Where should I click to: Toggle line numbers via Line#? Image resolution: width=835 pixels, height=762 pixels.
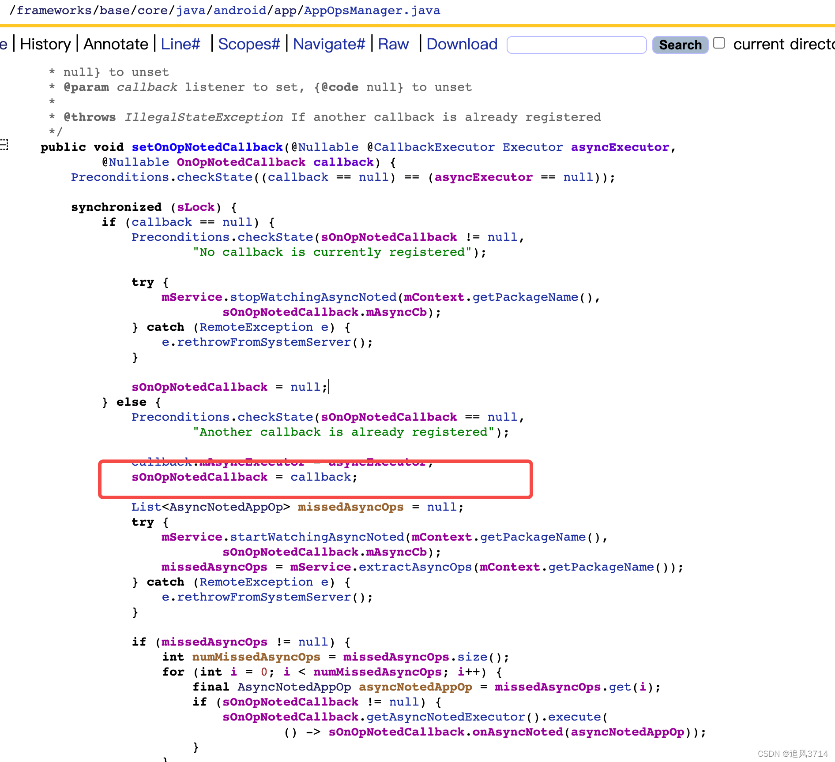(181, 44)
